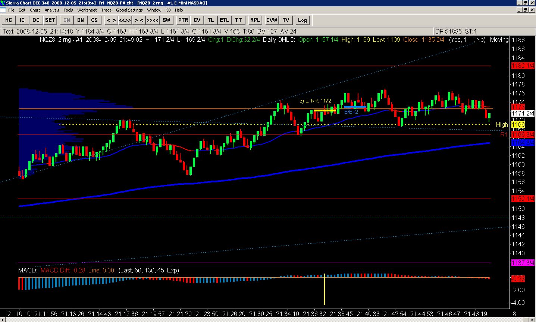Click the 21:36:32 time axis label

pos(314,314)
